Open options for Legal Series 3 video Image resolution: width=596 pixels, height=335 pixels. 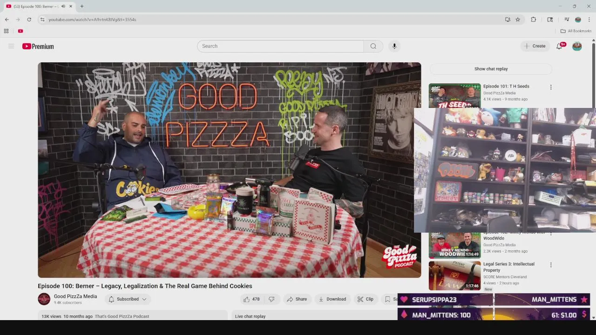point(551,265)
